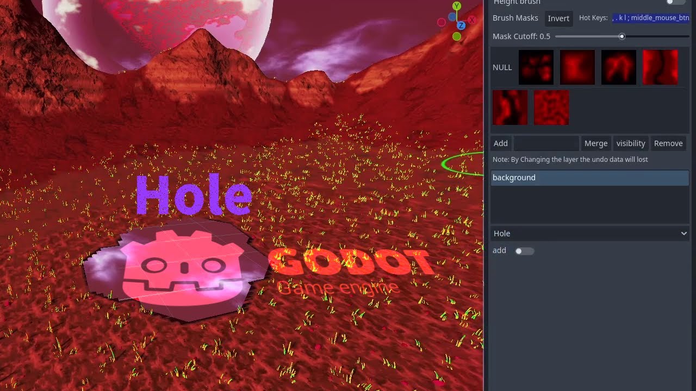Click the negative X axis circle on gizmo
The image size is (696, 391).
[x=442, y=22]
